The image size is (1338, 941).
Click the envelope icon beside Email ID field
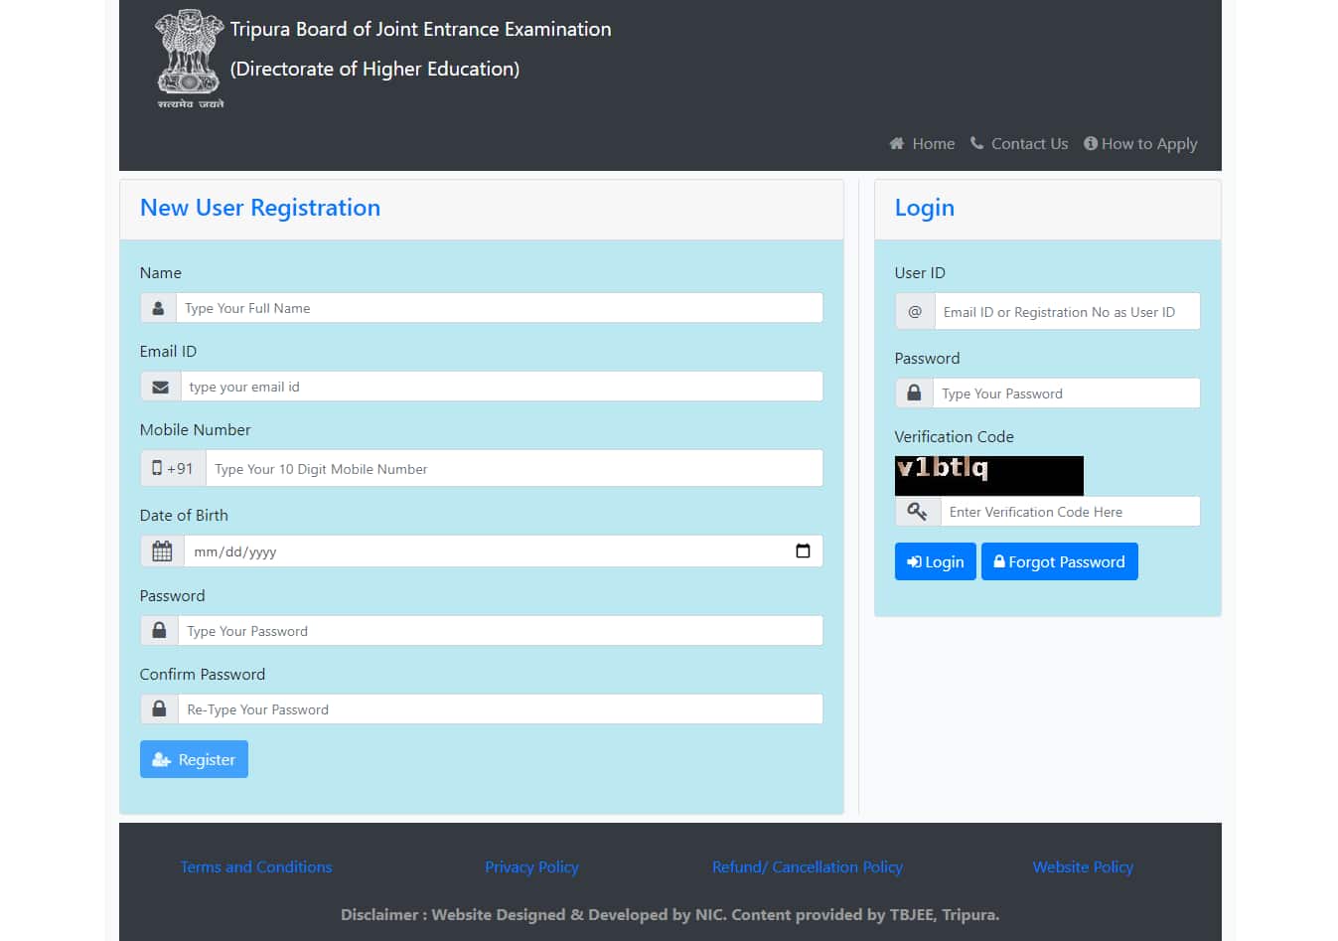[160, 387]
